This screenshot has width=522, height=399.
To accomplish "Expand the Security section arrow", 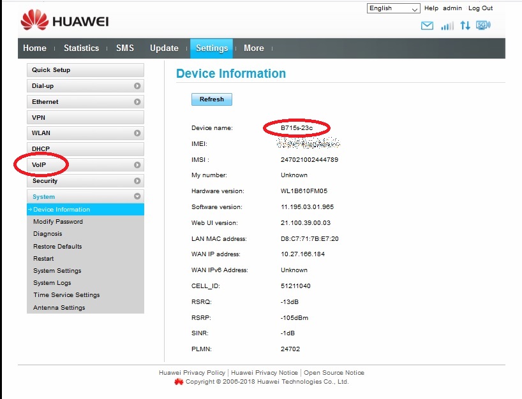I will pos(137,181).
